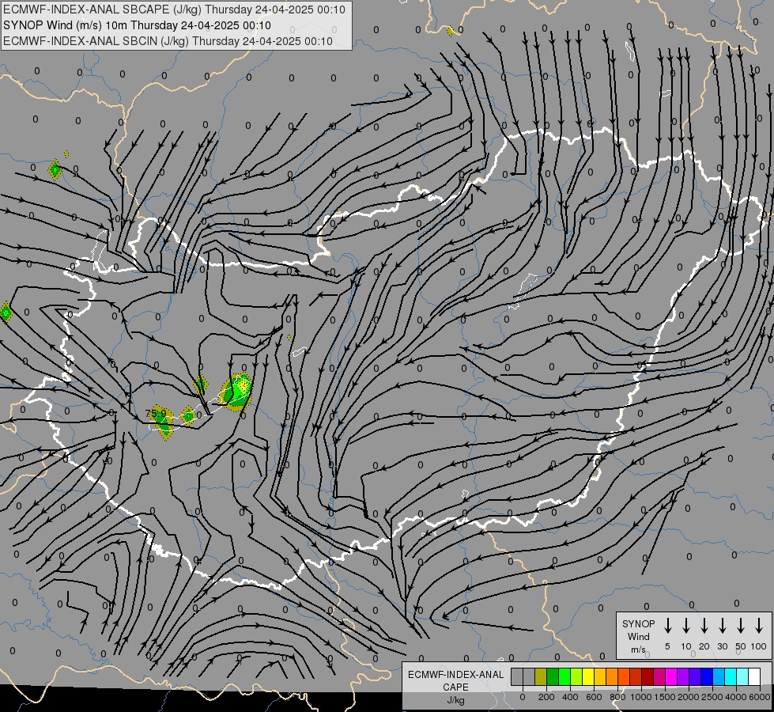
Task: Pick the purple swatch left of 2000
Action: click(x=684, y=676)
